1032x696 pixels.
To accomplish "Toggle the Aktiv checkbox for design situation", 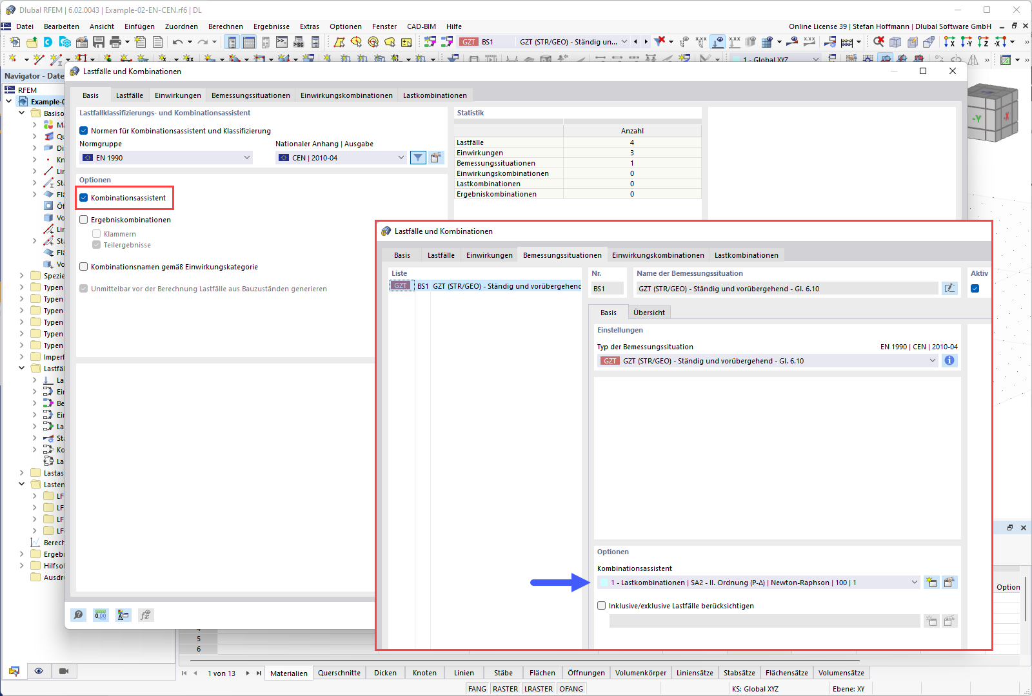I will [x=975, y=289].
